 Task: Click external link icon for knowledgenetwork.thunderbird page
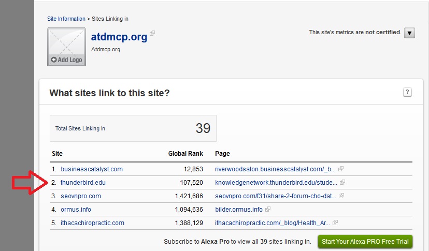click(342, 182)
